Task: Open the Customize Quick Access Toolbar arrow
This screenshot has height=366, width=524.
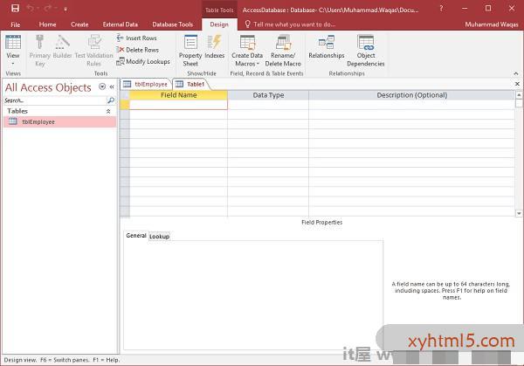Action: click(65, 9)
